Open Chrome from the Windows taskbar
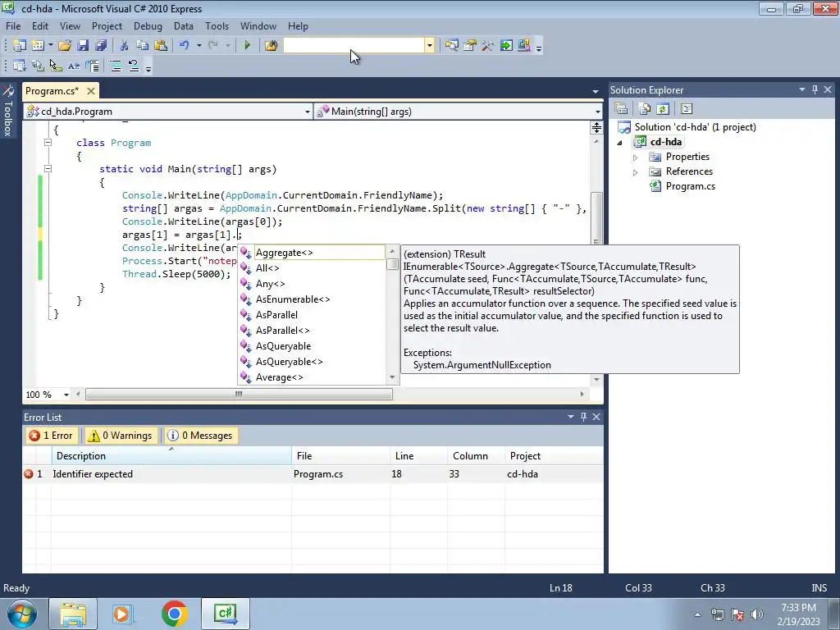840x630 pixels. [174, 614]
